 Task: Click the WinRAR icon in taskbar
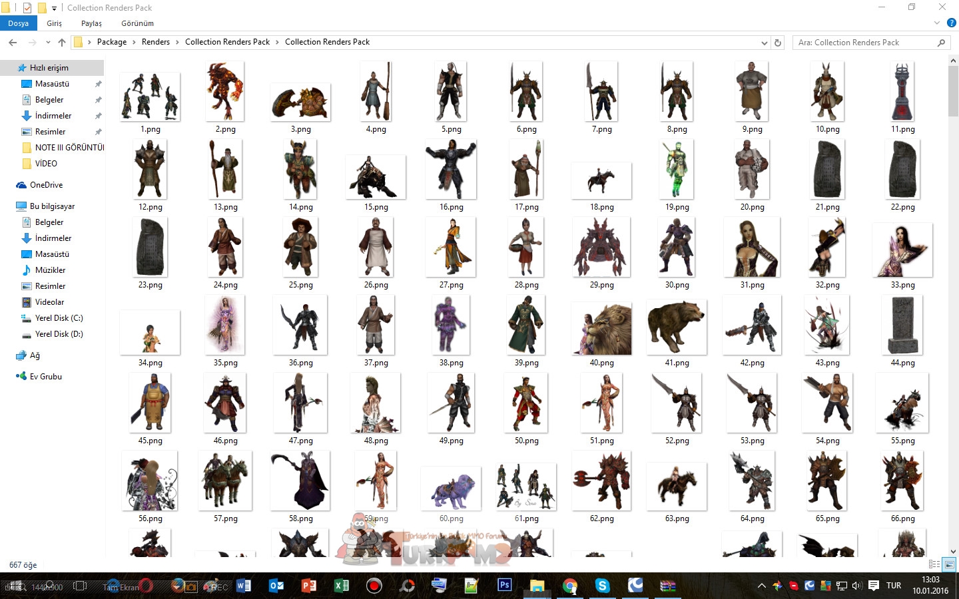[x=668, y=586]
